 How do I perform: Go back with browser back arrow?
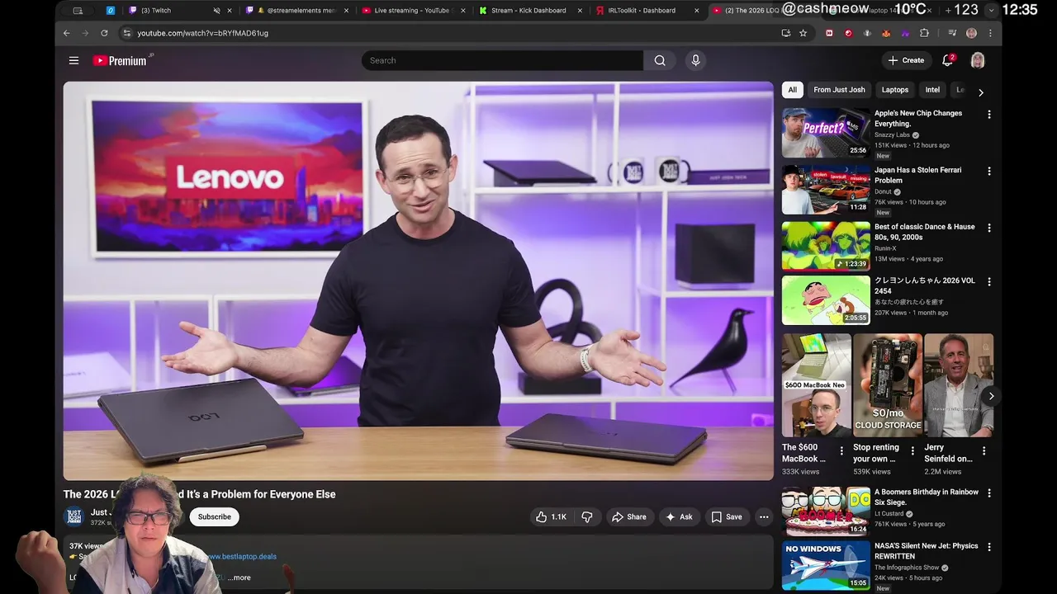pyautogui.click(x=67, y=33)
